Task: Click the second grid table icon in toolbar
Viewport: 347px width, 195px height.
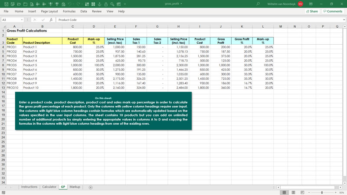Action: tap(93, 4)
